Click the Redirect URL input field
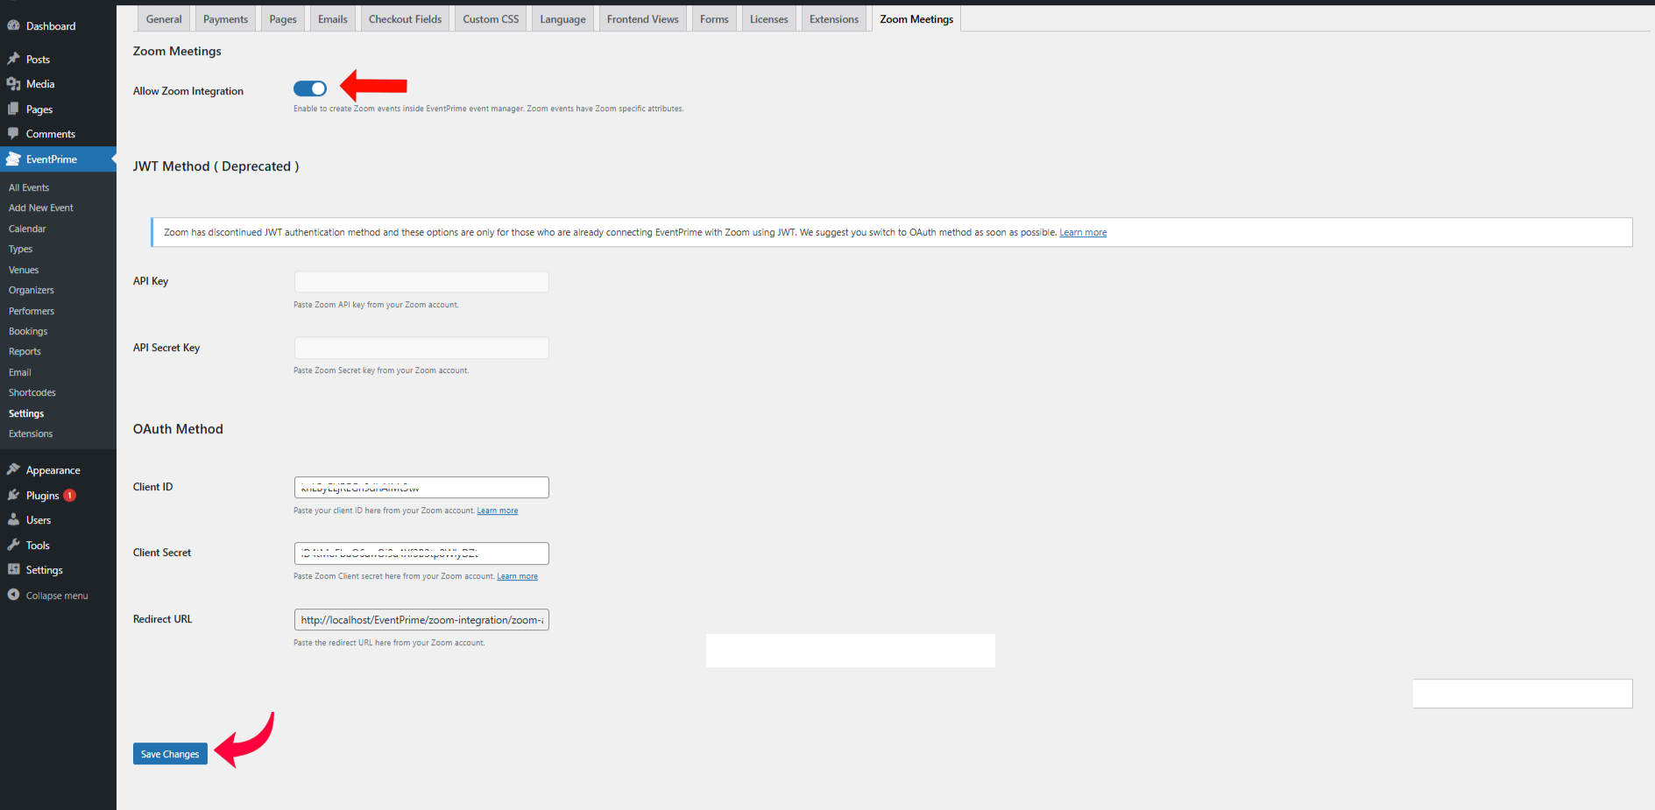The height and width of the screenshot is (810, 1655). [421, 619]
